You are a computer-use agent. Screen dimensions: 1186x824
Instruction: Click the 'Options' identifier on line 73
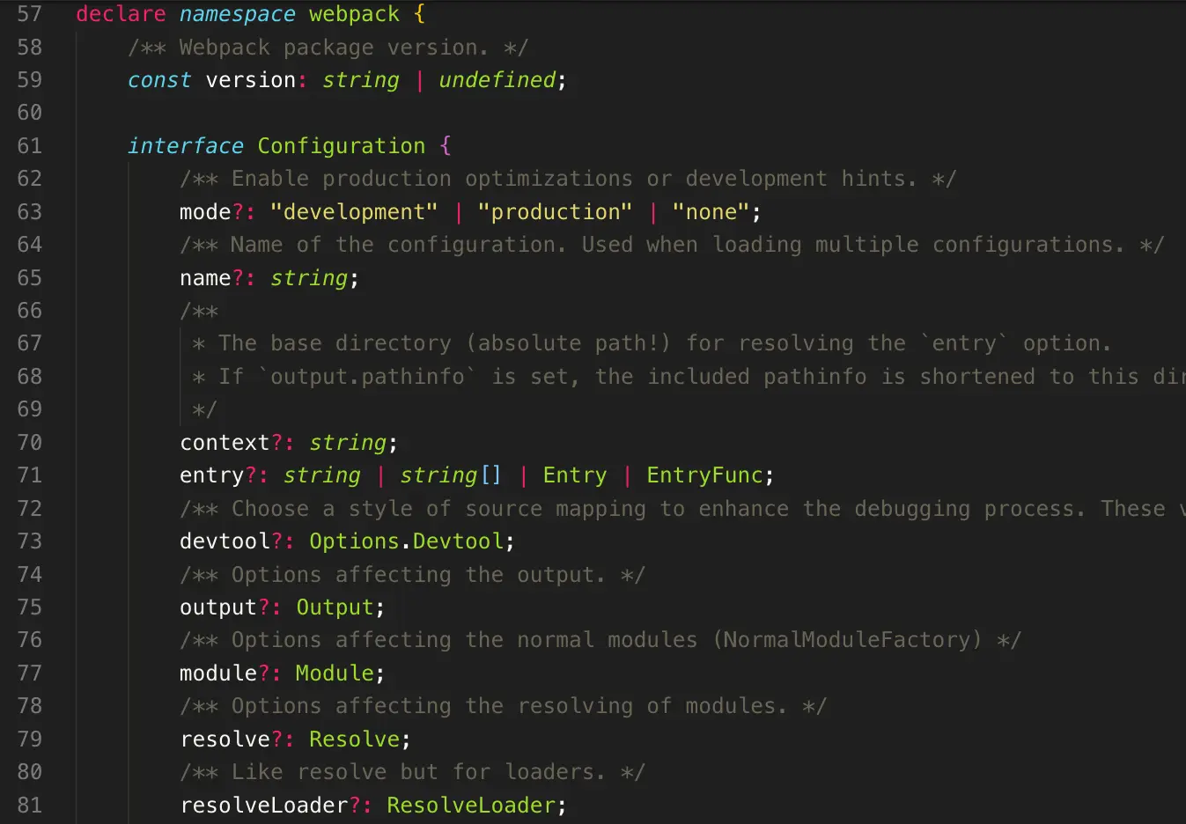tap(354, 541)
